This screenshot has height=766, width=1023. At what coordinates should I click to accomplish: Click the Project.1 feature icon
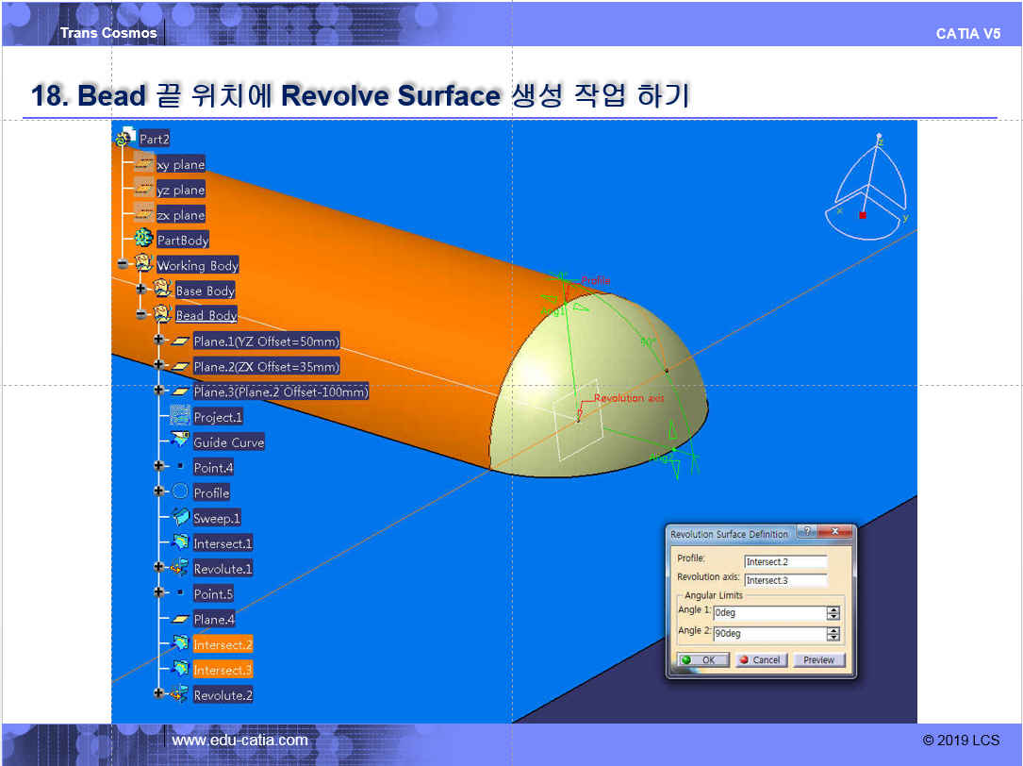point(179,416)
